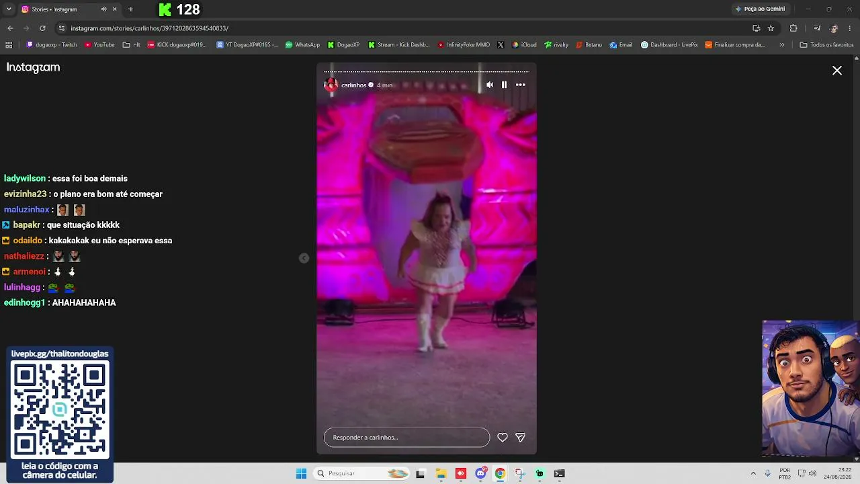The image size is (860, 484).
Task: View site information icon in address bar
Action: (62, 28)
